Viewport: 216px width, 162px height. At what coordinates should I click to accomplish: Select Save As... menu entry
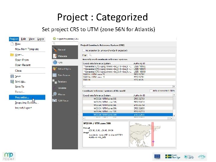20,82
